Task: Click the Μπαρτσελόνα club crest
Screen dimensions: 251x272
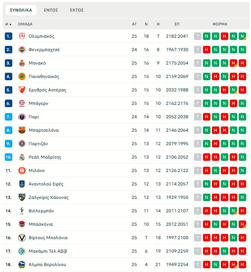Action: pyautogui.click(x=22, y=130)
